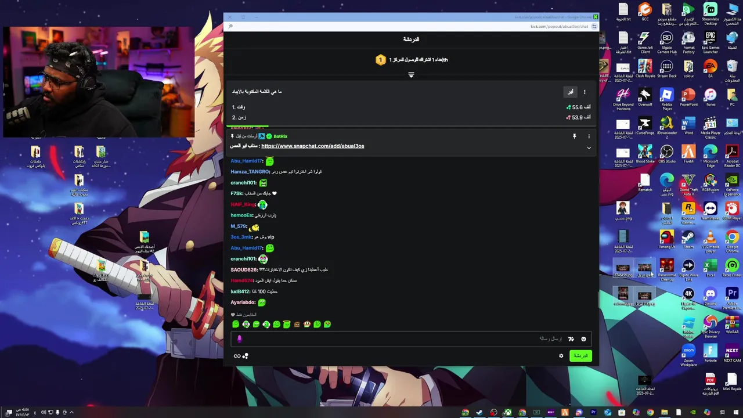Open the Roblox Studio desktop shortcut
The height and width of the screenshot is (418, 743).
(x=688, y=326)
